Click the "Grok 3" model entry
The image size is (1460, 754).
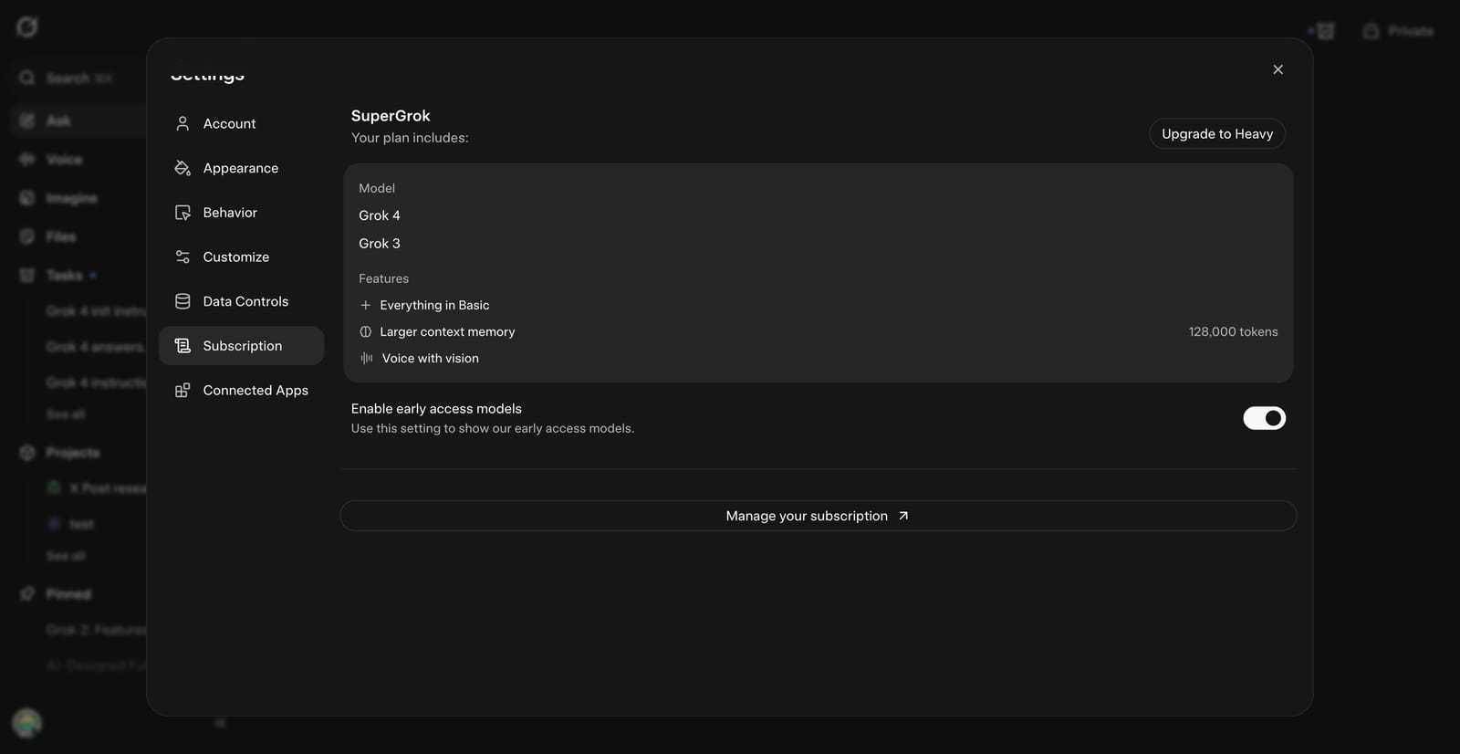[x=380, y=244]
